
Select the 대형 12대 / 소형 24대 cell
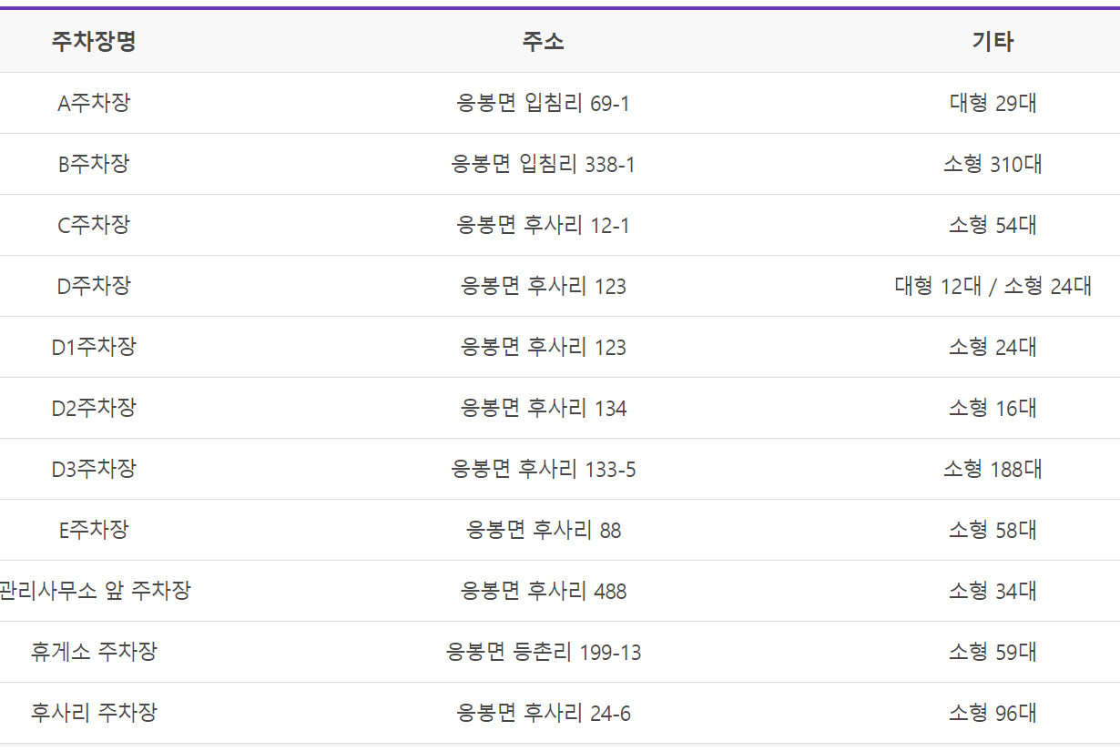coord(993,286)
